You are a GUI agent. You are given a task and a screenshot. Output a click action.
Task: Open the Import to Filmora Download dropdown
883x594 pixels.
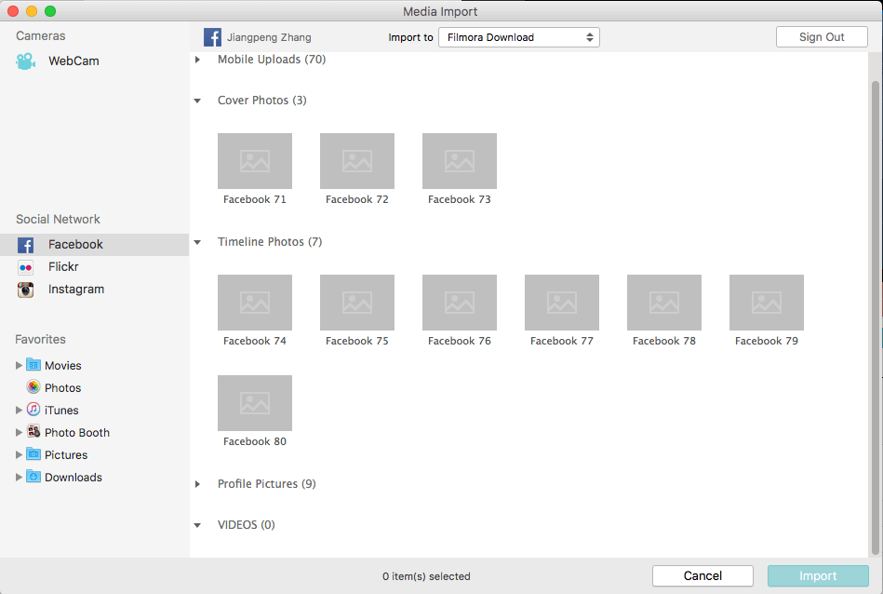[x=518, y=37]
